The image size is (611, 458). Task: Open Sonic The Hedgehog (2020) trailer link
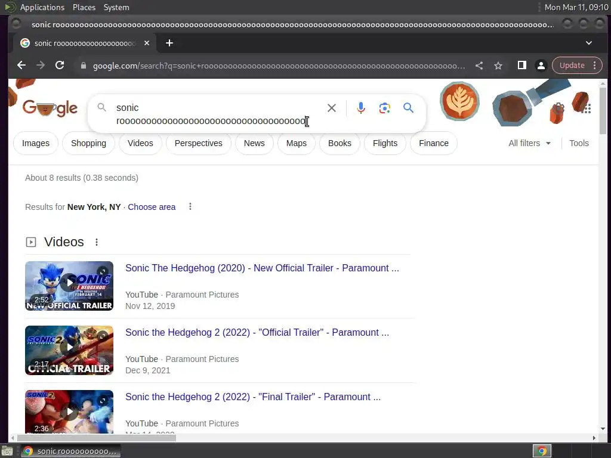[x=262, y=268]
